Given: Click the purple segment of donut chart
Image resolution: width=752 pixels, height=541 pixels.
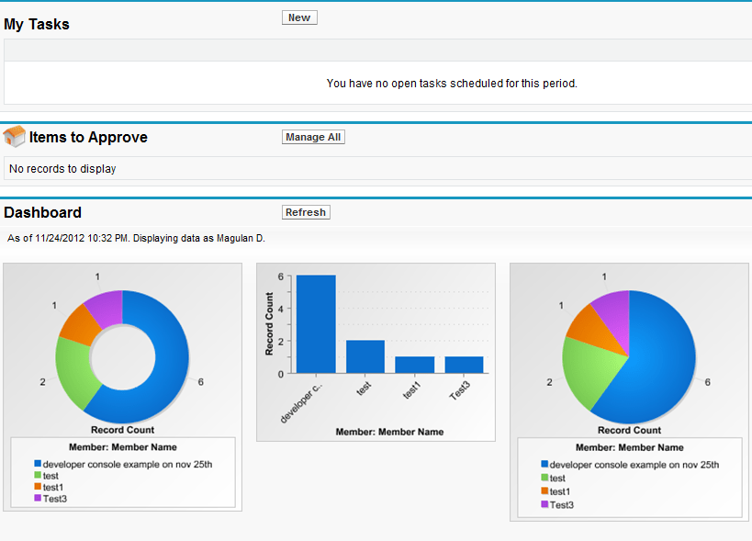Looking at the screenshot, I should click(x=106, y=304).
